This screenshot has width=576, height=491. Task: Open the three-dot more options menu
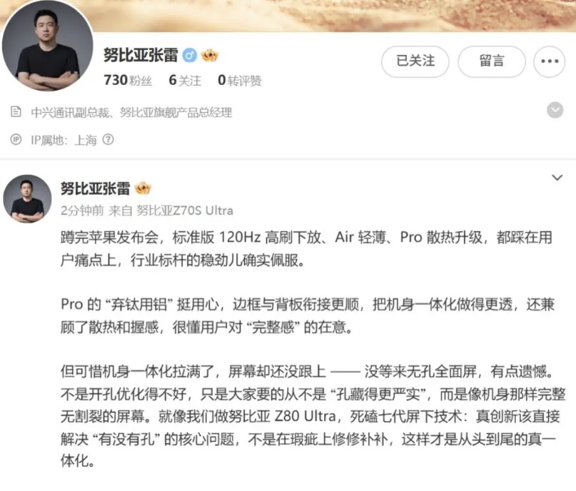pos(549,61)
